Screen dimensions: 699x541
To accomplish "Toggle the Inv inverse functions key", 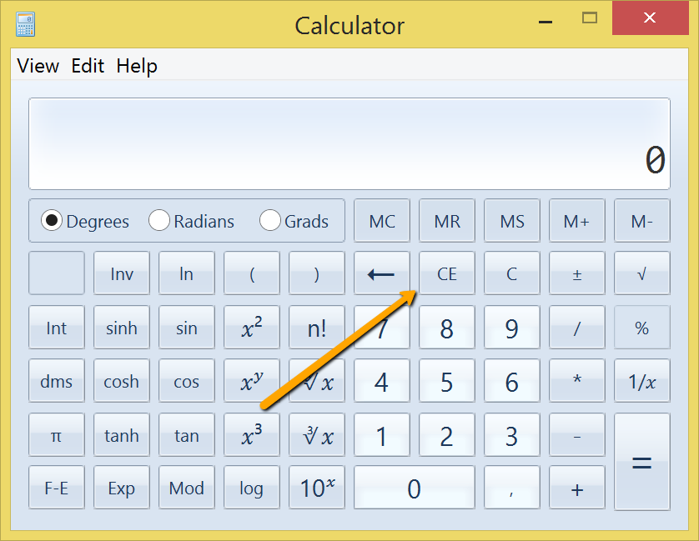I will pos(122,274).
